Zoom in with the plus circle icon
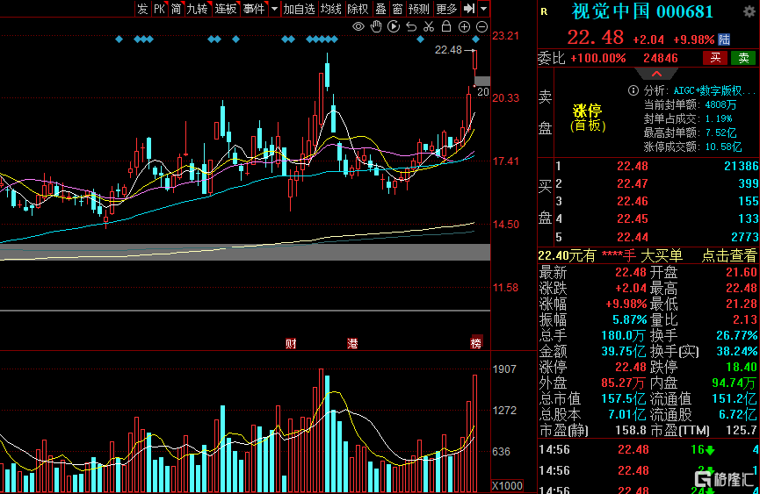760x494 pixels. 464,27
